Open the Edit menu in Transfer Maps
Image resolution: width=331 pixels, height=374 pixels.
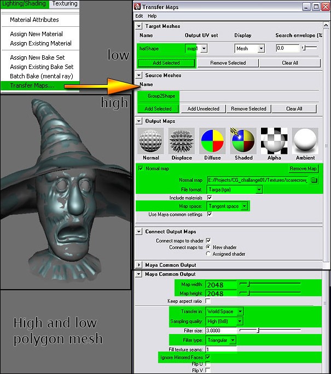tap(139, 16)
